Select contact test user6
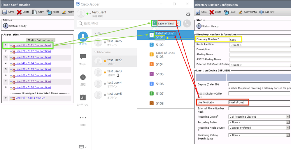The height and width of the screenshot is (150, 291). [115, 95]
